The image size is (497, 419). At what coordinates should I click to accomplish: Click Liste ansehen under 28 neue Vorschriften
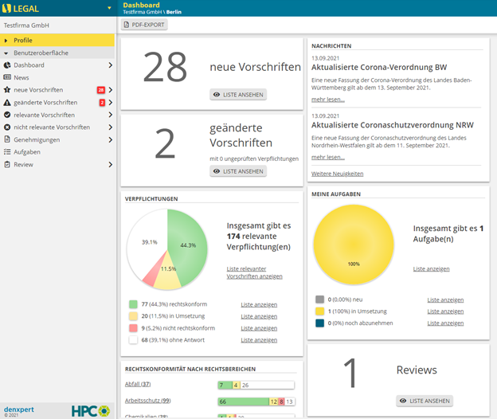[238, 95]
